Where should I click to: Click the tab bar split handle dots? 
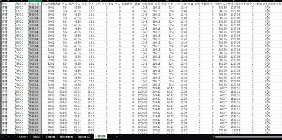tap(209, 137)
